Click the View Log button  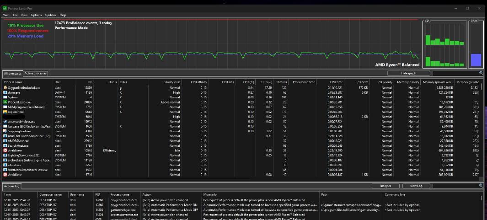point(416,186)
